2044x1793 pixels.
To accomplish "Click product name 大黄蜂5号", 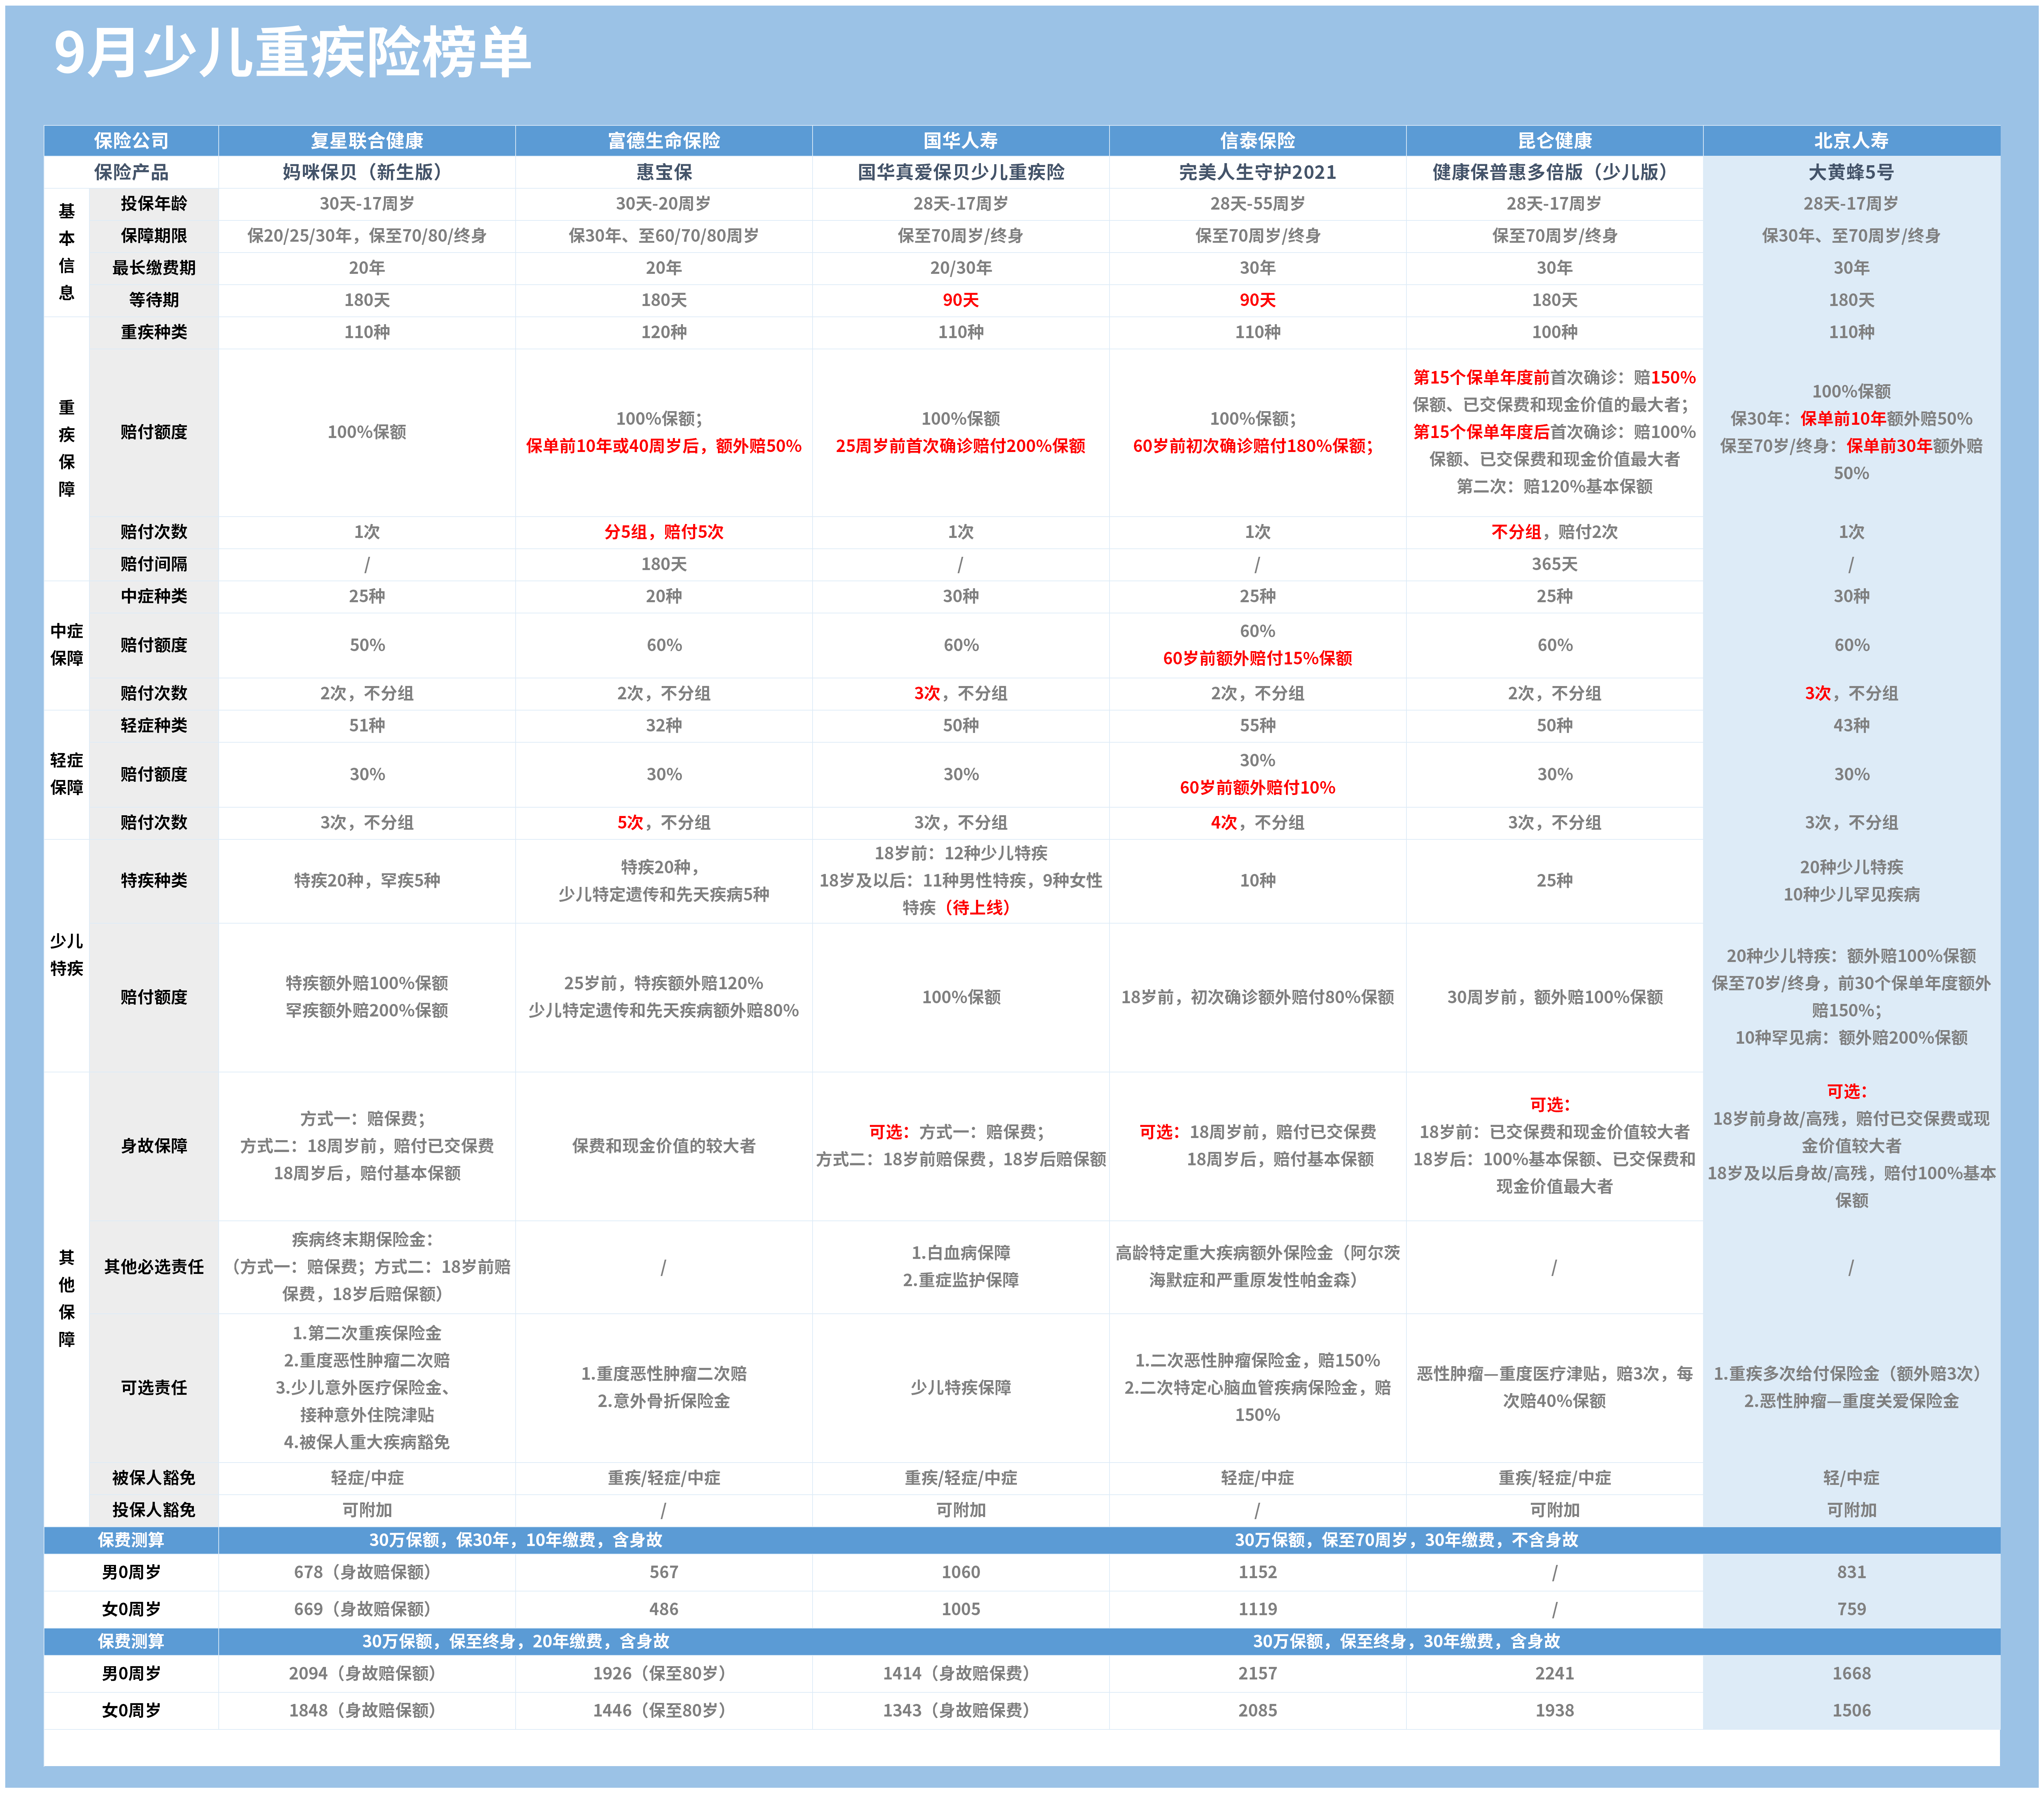I will (1851, 172).
